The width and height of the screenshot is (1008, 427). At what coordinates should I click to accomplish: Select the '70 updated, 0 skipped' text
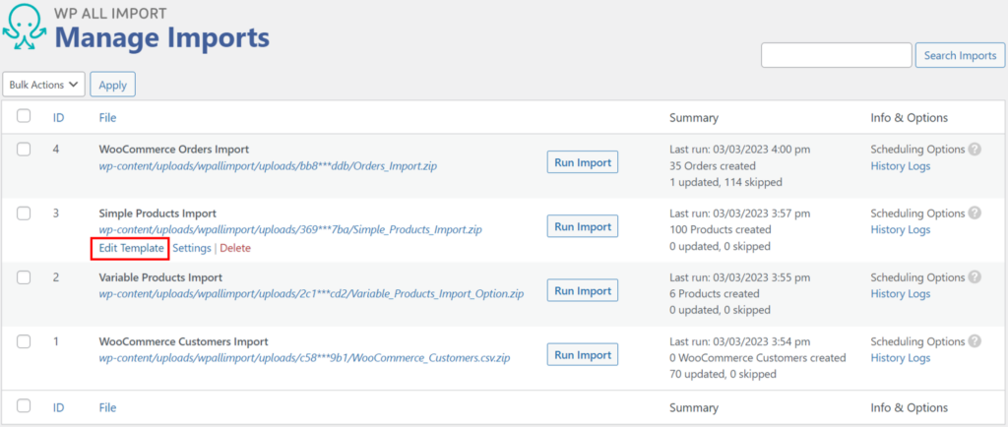coord(723,374)
